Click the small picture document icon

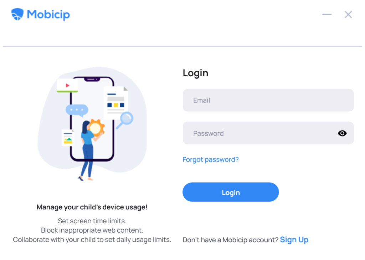68,138
